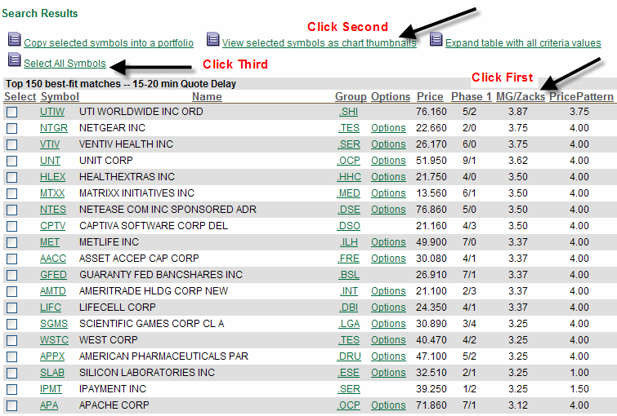617x416 pixels.
Task: Open the UTIW symbol link
Action: click(52, 112)
